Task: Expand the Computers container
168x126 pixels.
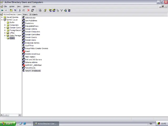Action: click(x=5, y=25)
